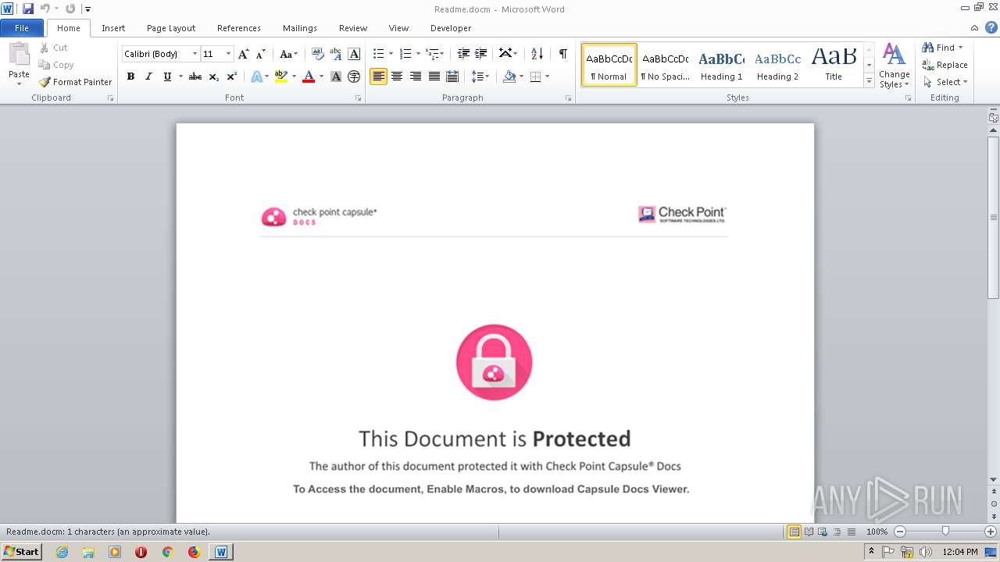Viewport: 1000px width, 562px height.
Task: Toggle Show/Hide paragraph marks
Action: tap(562, 54)
